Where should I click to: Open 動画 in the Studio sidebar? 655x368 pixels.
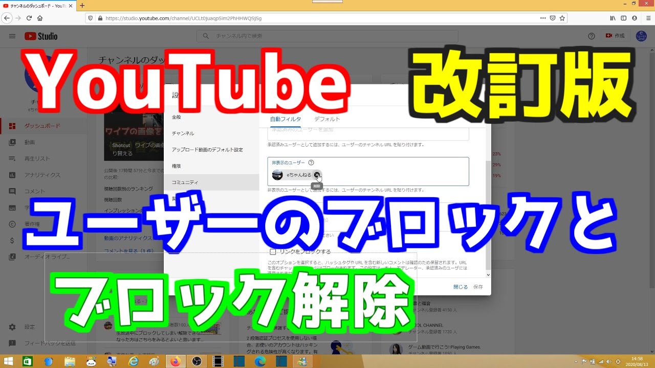43,142
